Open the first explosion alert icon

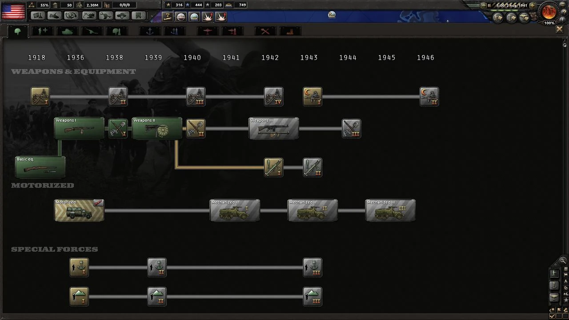(208, 17)
